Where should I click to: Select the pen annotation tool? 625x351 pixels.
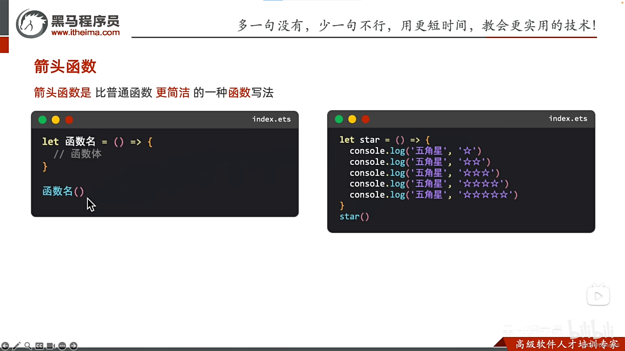point(17,346)
